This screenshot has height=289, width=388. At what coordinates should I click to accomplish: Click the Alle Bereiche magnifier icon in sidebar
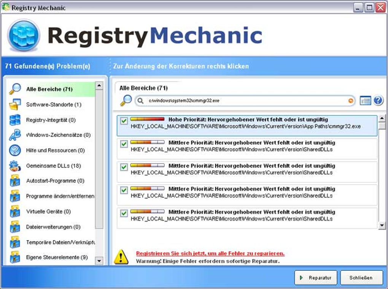[x=15, y=89]
